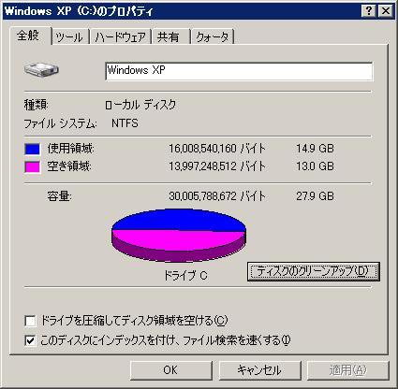
Task: Enable the compress drive checkbox
Action: tap(30, 321)
